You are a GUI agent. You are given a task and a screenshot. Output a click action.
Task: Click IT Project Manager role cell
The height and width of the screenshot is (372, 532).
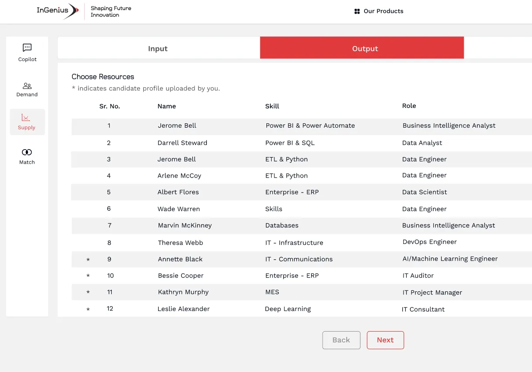pyautogui.click(x=433, y=293)
